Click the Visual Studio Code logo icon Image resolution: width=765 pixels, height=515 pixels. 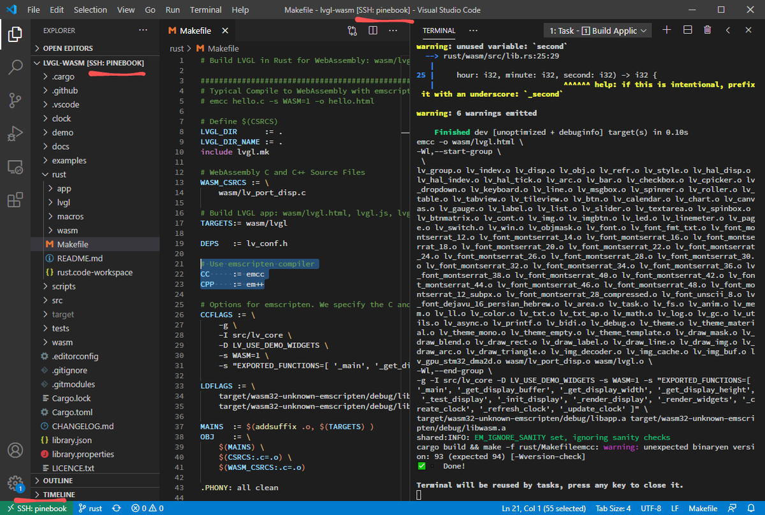coord(11,10)
